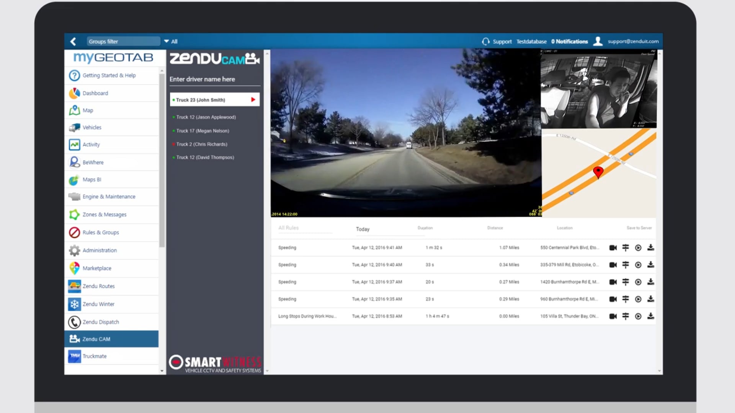Open the Rules & Groups menu item

(101, 233)
